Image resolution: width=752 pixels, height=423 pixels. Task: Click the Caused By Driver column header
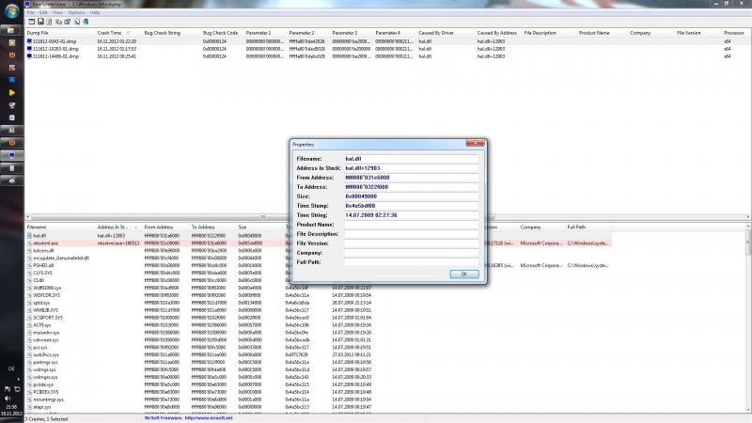coord(436,33)
